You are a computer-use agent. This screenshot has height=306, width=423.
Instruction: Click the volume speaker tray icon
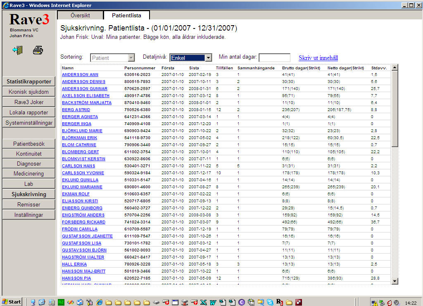(x=396, y=303)
